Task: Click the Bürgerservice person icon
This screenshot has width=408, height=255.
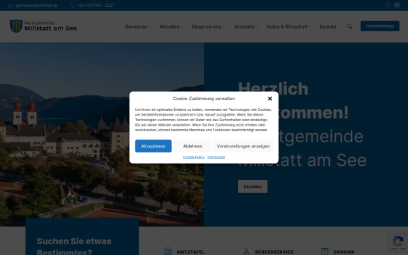Action: pyautogui.click(x=246, y=252)
